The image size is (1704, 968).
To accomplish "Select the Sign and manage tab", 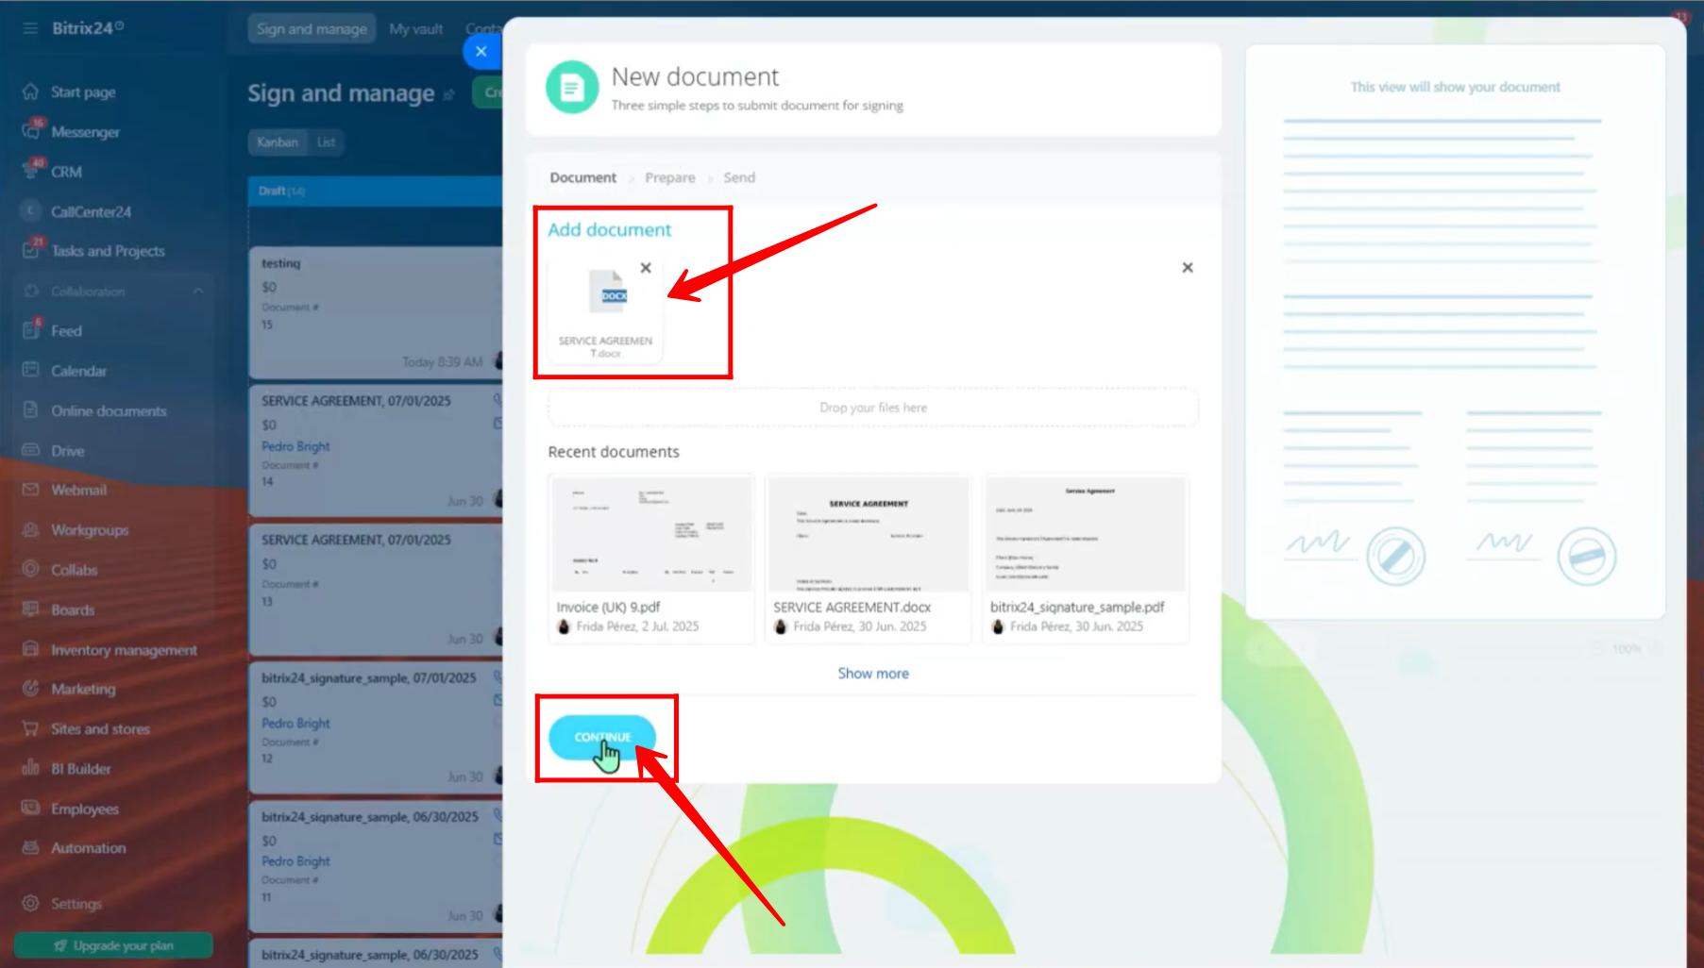I will [312, 29].
